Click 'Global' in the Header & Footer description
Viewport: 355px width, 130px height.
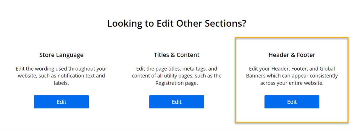click(x=328, y=69)
